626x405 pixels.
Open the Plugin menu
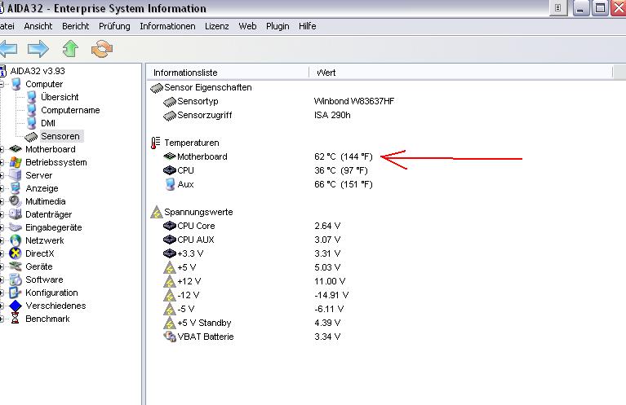click(x=277, y=26)
